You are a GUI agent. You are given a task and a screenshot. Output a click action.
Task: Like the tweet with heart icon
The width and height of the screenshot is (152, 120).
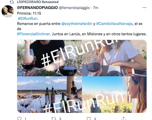pyautogui.click(x=89, y=118)
